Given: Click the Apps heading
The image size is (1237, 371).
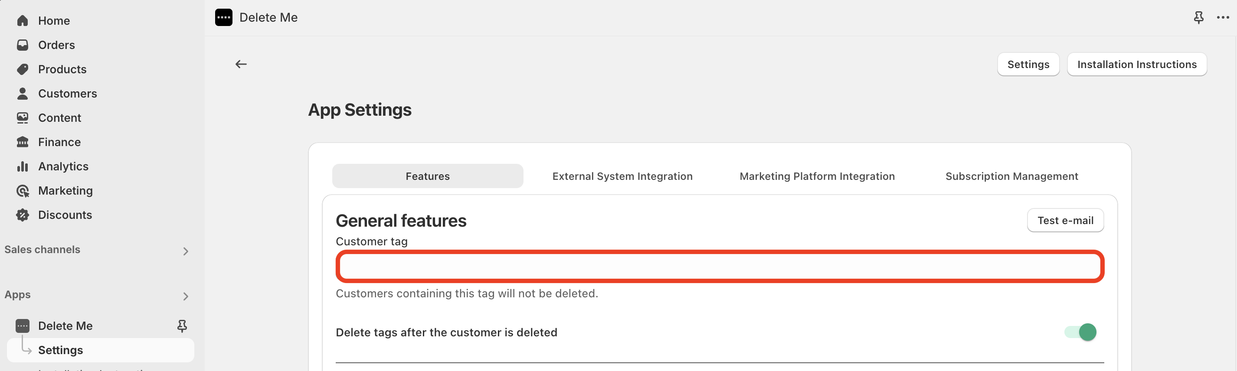Looking at the screenshot, I should click(x=17, y=295).
